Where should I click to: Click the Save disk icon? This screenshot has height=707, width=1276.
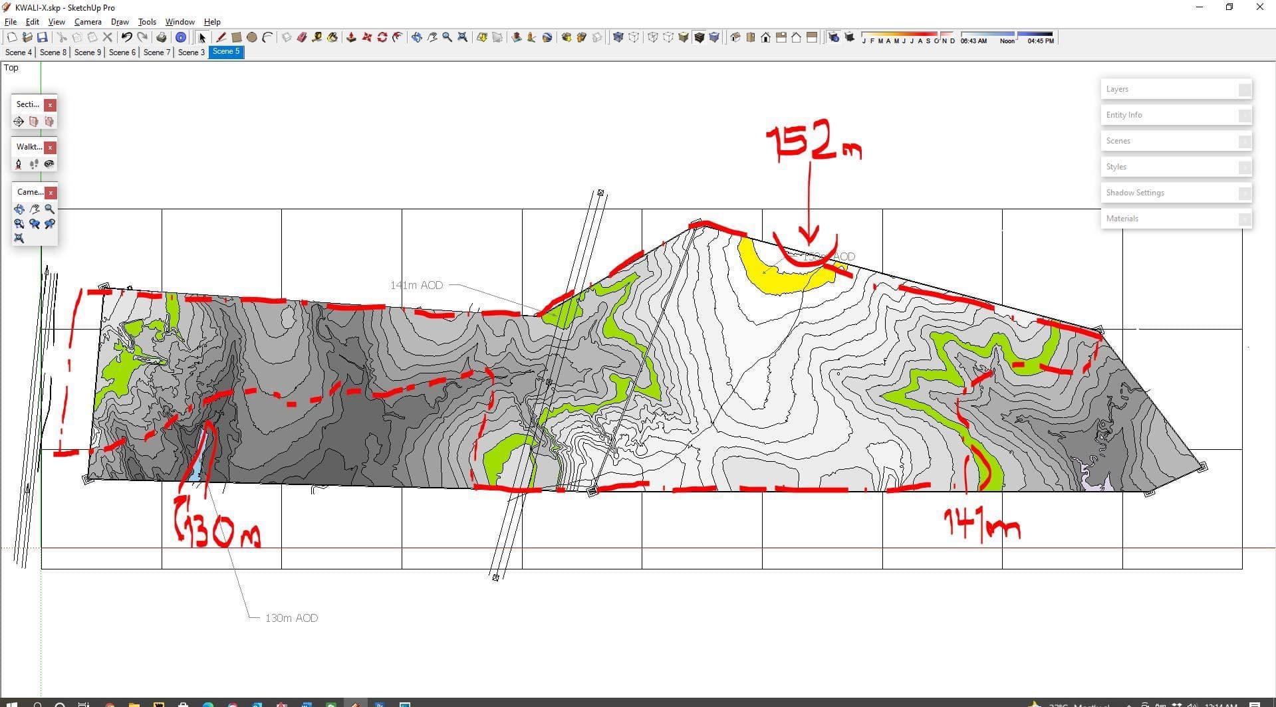[43, 38]
